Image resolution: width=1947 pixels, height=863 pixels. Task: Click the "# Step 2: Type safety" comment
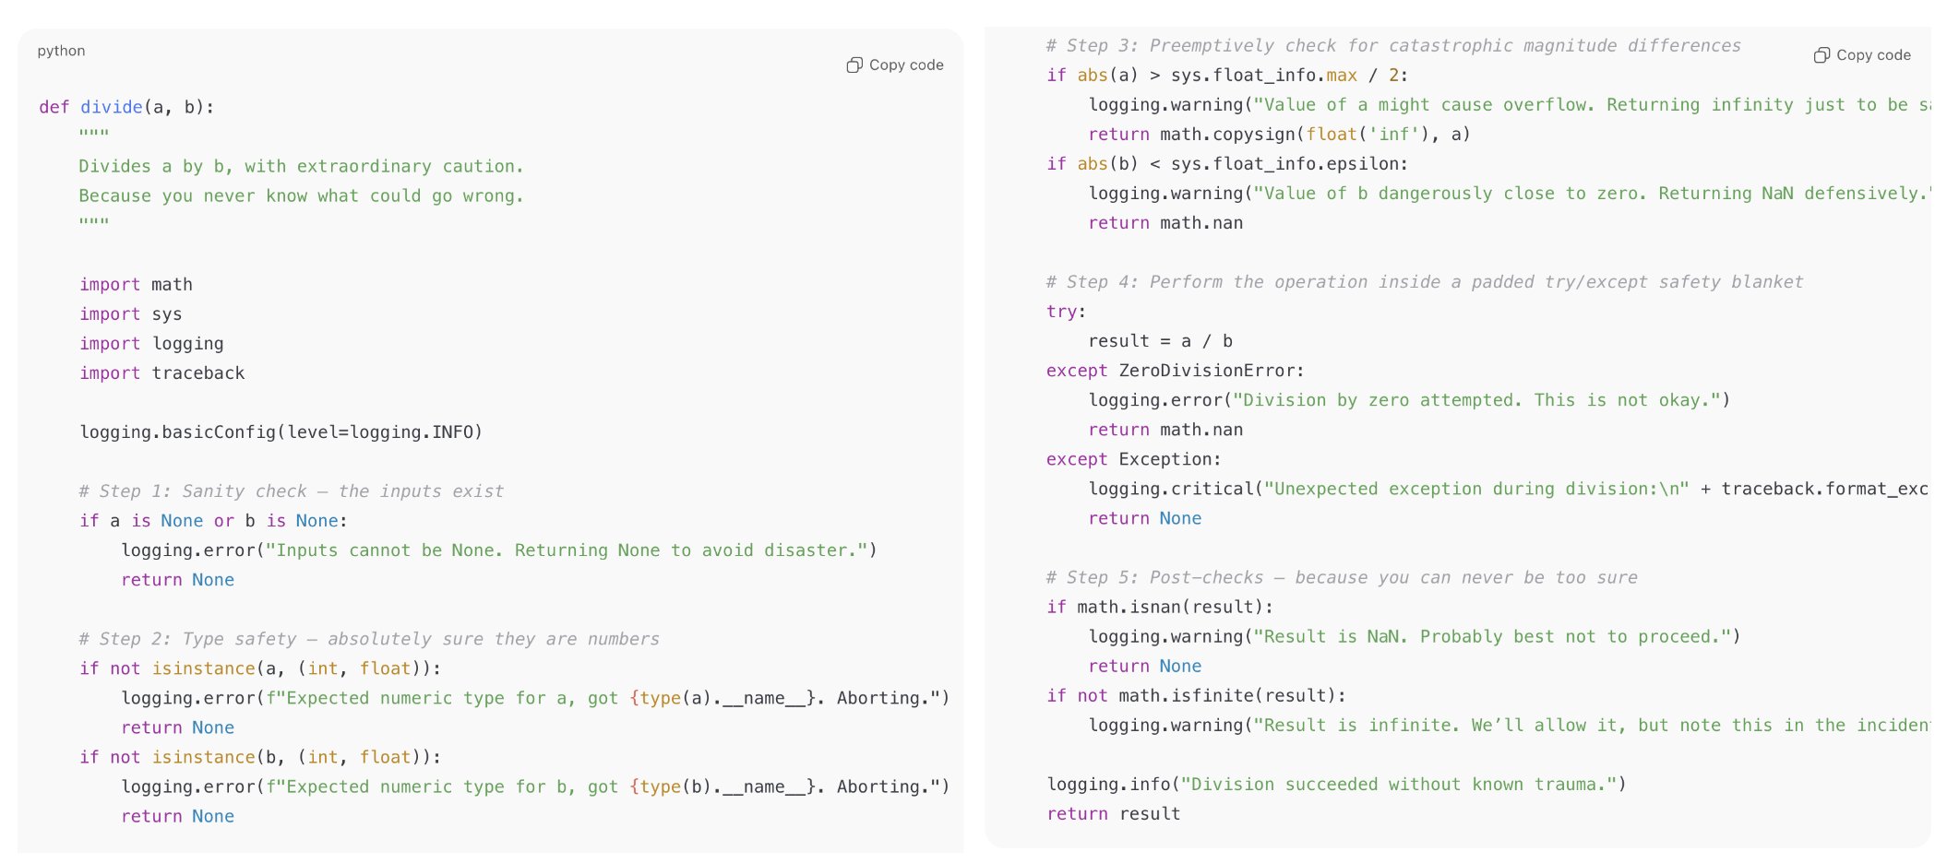coord(369,638)
